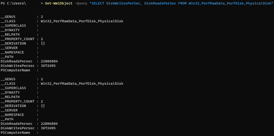Click the -Query parameter in command

click(81, 3)
